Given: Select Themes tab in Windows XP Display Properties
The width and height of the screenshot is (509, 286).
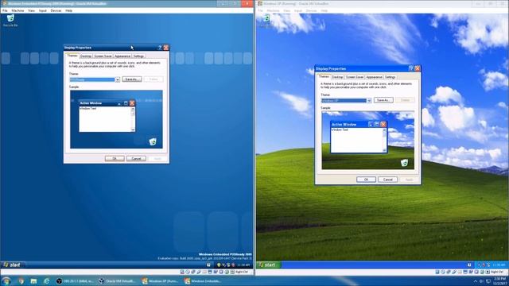Looking at the screenshot, I should coord(324,76).
